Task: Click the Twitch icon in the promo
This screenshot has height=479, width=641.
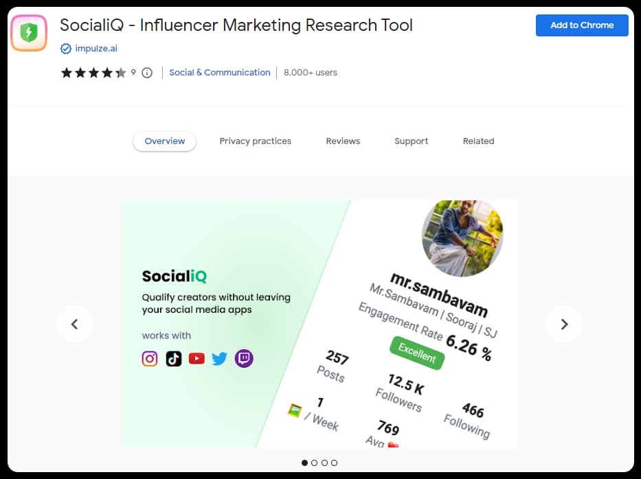Action: [244, 358]
